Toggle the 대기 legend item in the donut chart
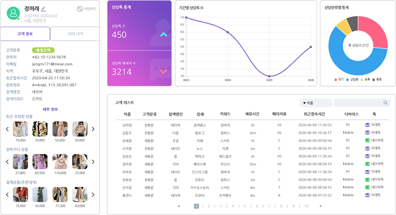The width and height of the screenshot is (396, 215). [339, 79]
